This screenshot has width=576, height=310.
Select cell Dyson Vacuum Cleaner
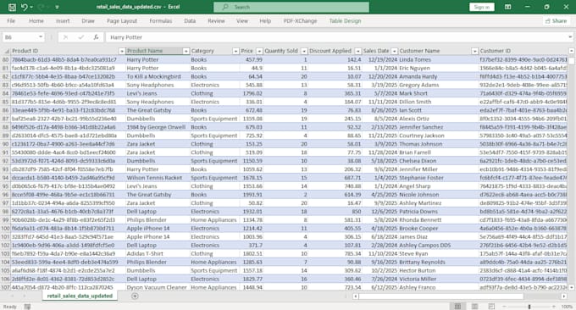point(157,287)
